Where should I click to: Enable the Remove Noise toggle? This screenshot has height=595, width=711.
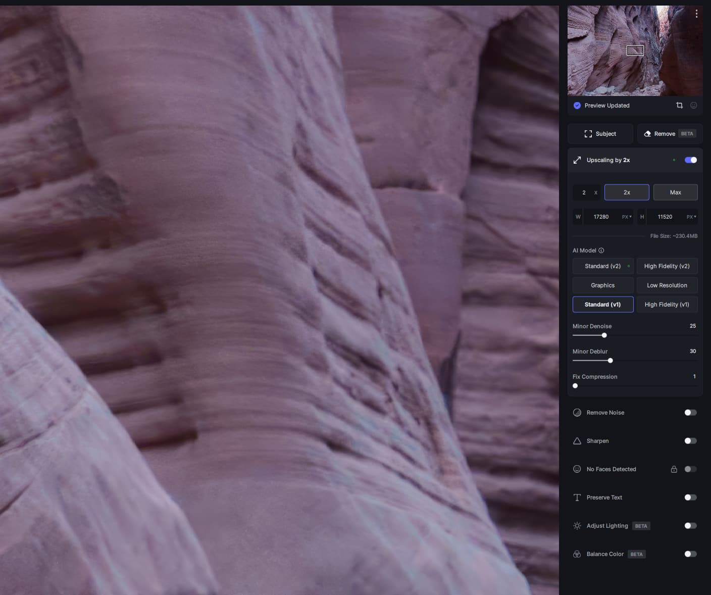(x=691, y=413)
